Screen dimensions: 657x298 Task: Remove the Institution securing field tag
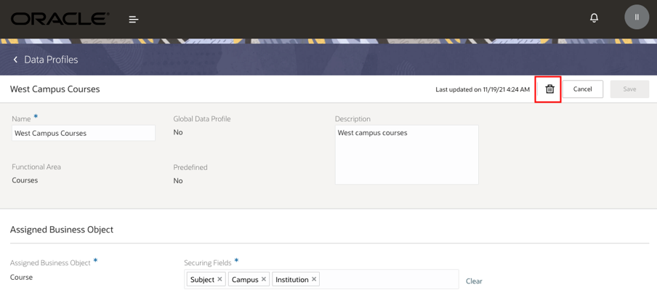coord(314,280)
